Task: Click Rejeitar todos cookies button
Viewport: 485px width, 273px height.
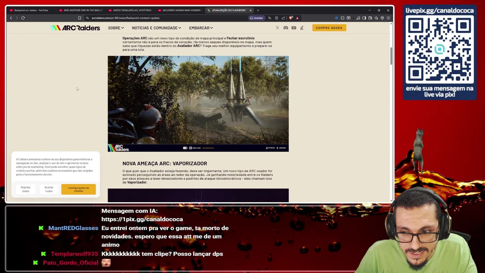Action: 25,189
